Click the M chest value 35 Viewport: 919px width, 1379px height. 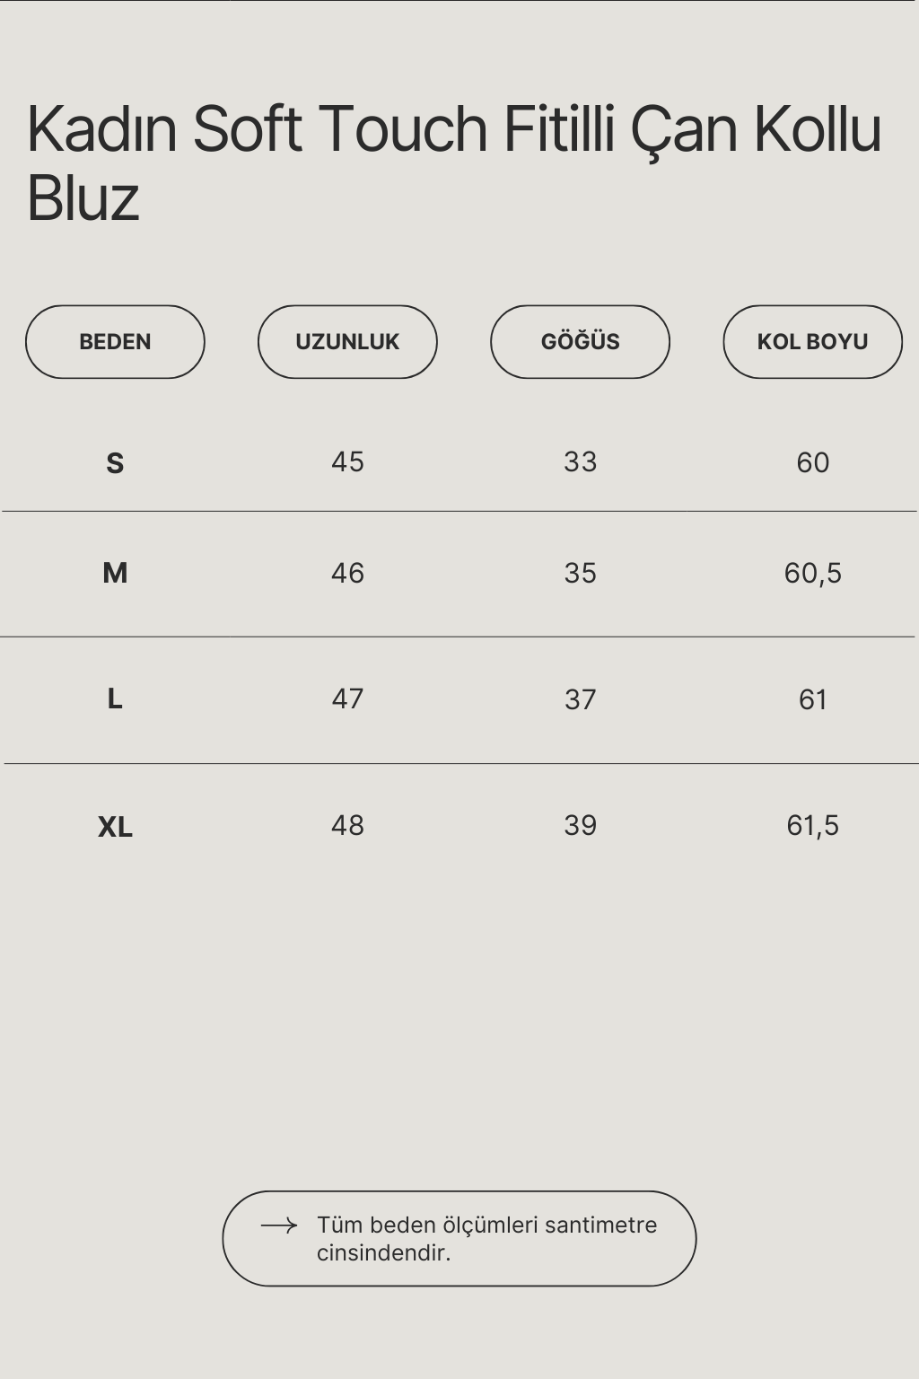[x=580, y=574]
